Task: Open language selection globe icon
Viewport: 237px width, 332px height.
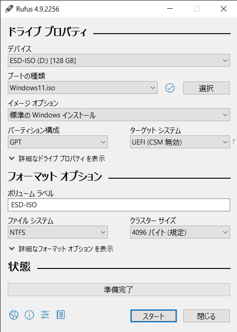Action: coord(14,315)
